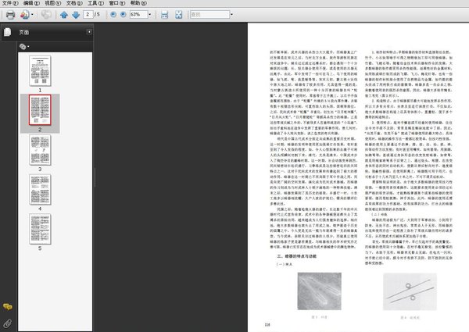Open the dropdown arrow beside the collaborate icon
The image size is (469, 332).
pyautogui.click(x=32, y=14)
